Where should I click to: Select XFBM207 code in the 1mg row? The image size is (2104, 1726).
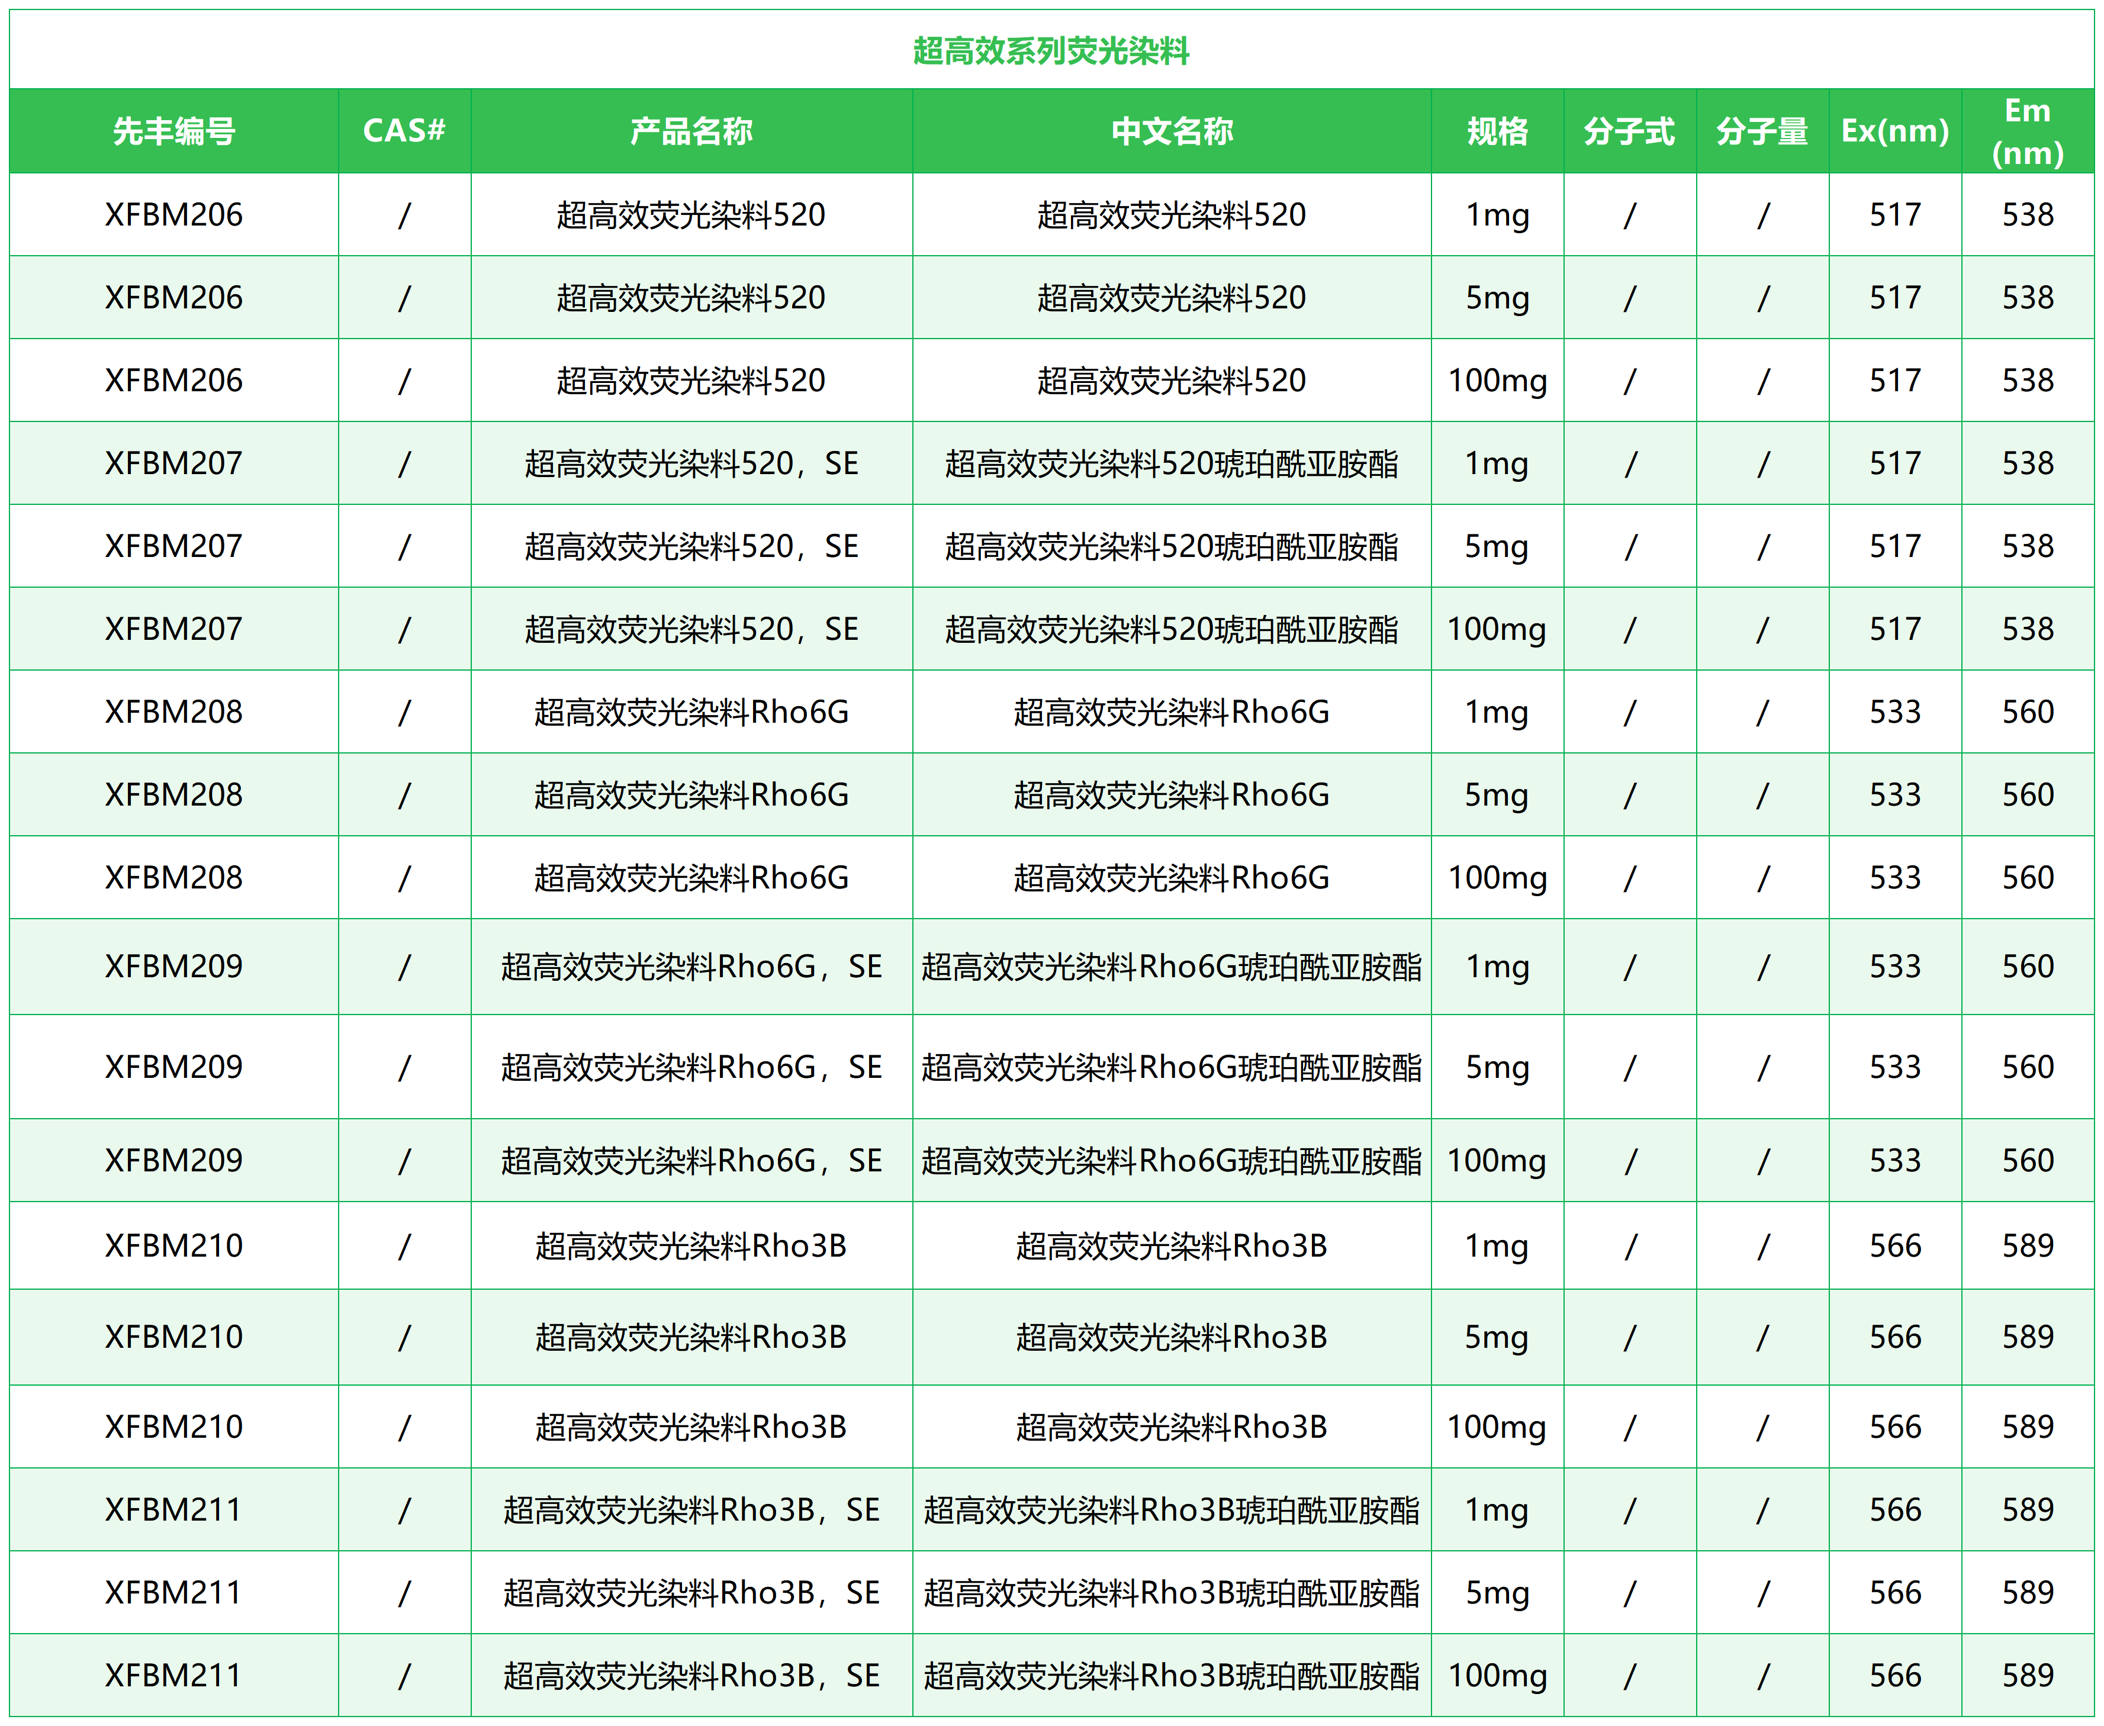point(174,463)
